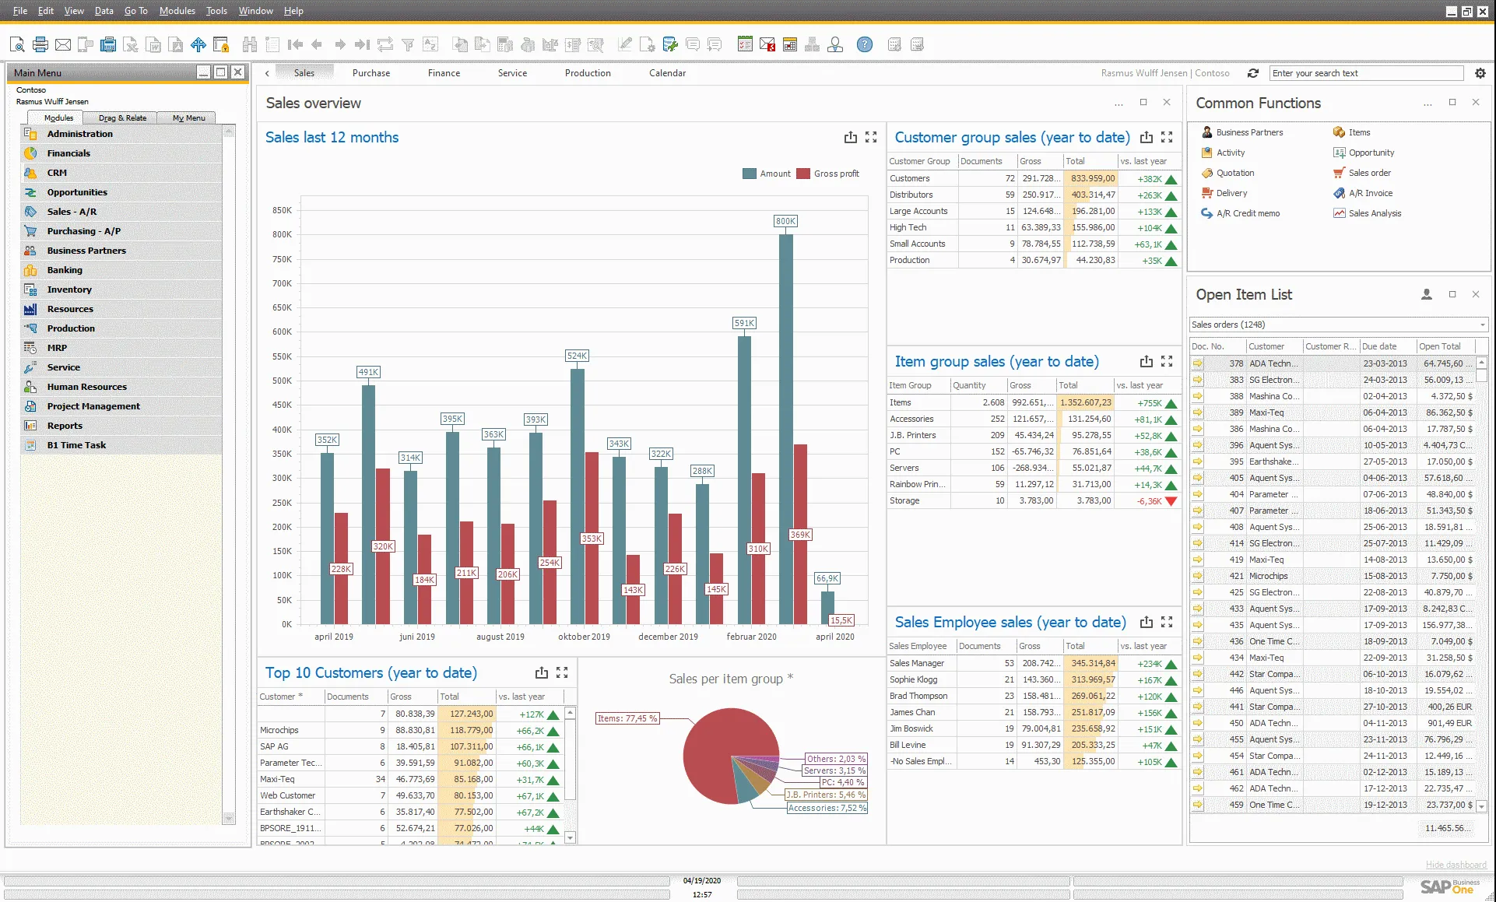Toggle fullscreen on Sales last 12 months
The width and height of the screenshot is (1496, 902).
click(x=871, y=137)
